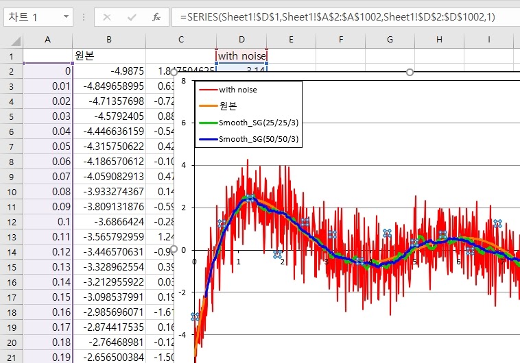Open the Name Box dropdown arrow
Viewport: 520px width, 363px height.
(x=66, y=16)
